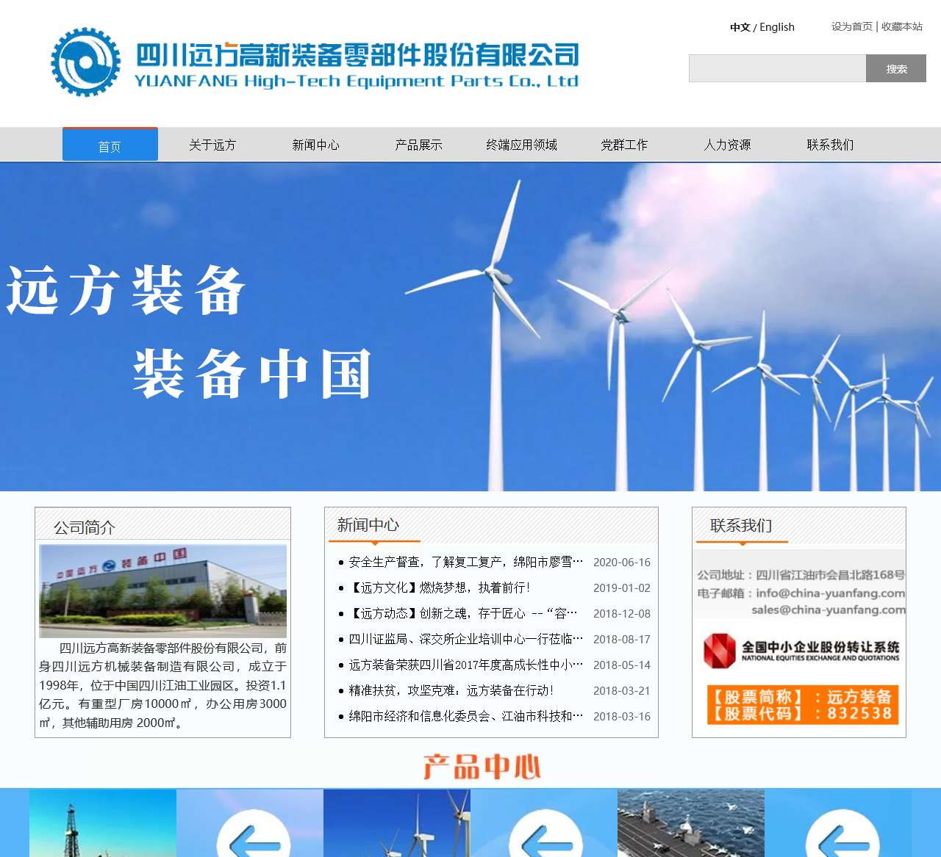Select 终端应用领域 navigation item
This screenshot has width=941, height=857.
tap(522, 145)
